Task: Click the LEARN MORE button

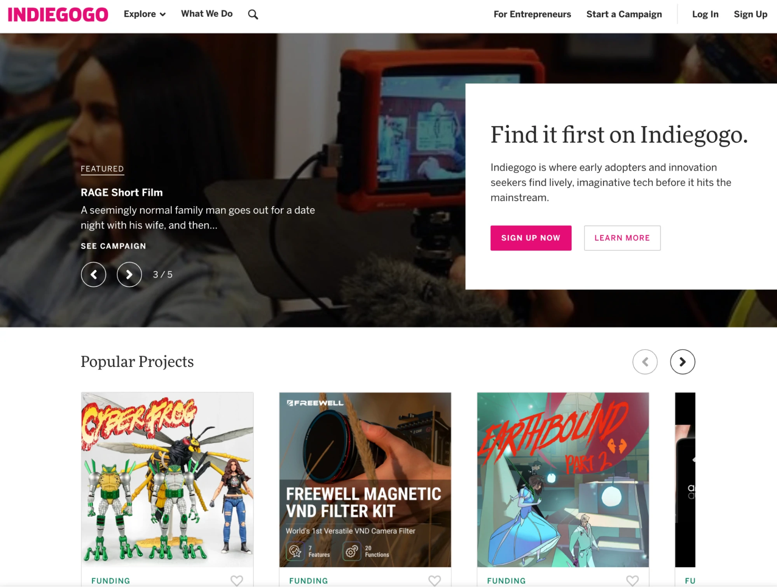Action: click(x=622, y=238)
